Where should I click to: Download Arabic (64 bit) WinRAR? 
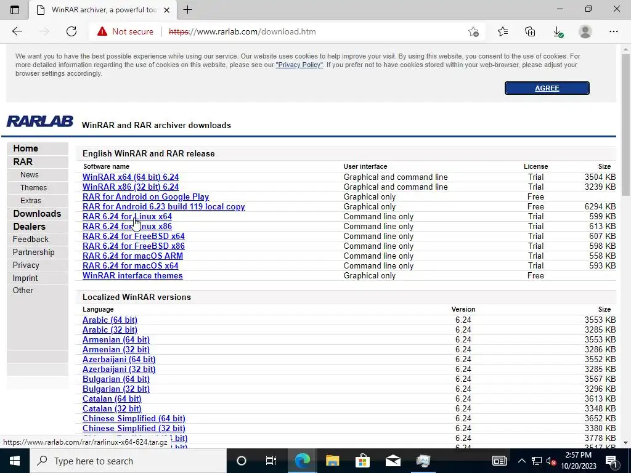(x=110, y=320)
